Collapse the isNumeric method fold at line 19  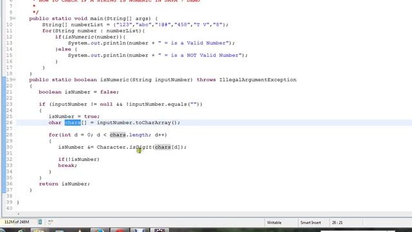pos(14,80)
